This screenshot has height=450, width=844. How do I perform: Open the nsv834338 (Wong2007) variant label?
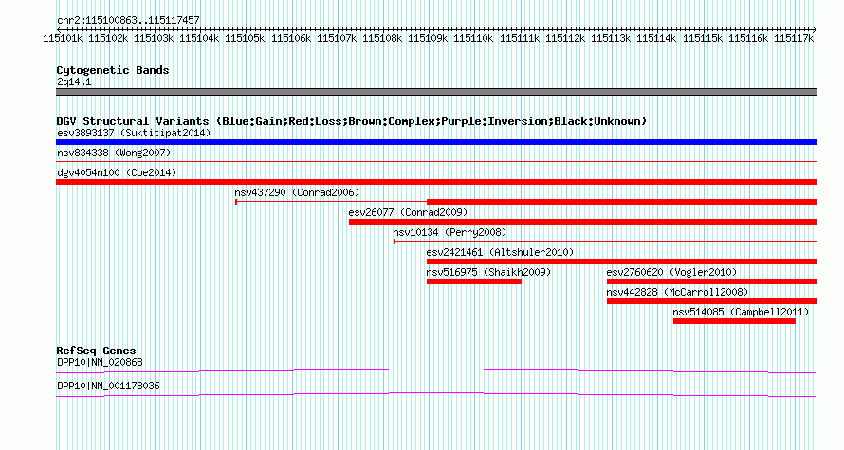point(114,153)
